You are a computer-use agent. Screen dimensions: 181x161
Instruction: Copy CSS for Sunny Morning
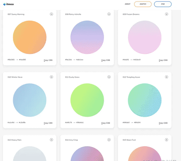click(48, 60)
